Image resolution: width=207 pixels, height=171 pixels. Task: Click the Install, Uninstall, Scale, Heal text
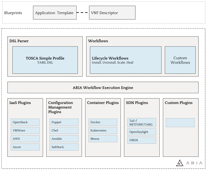(112, 63)
